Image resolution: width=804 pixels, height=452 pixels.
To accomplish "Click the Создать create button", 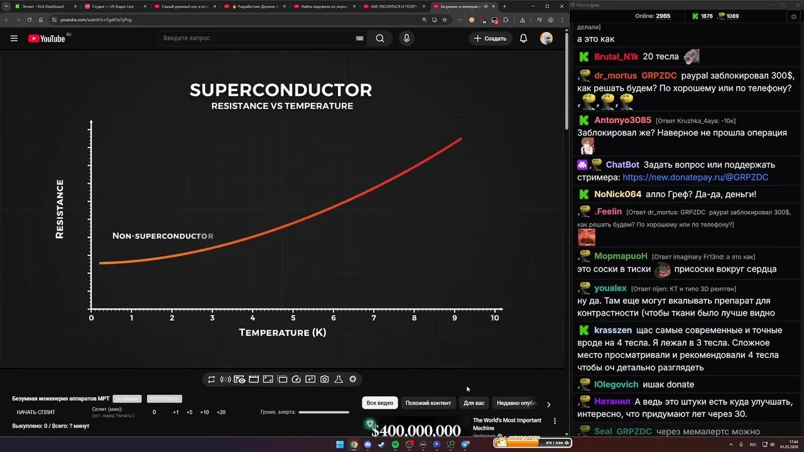I will pos(490,38).
